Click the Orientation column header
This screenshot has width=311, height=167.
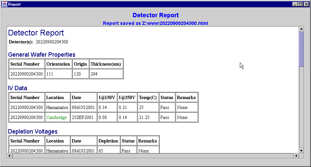click(58, 64)
